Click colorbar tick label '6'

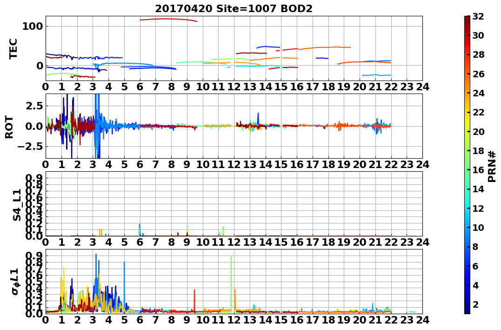475,266
